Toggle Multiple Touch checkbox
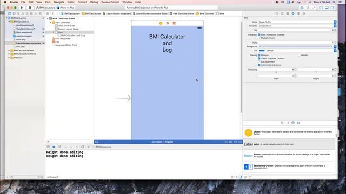Screen dimensions: 346x194 click(259, 38)
